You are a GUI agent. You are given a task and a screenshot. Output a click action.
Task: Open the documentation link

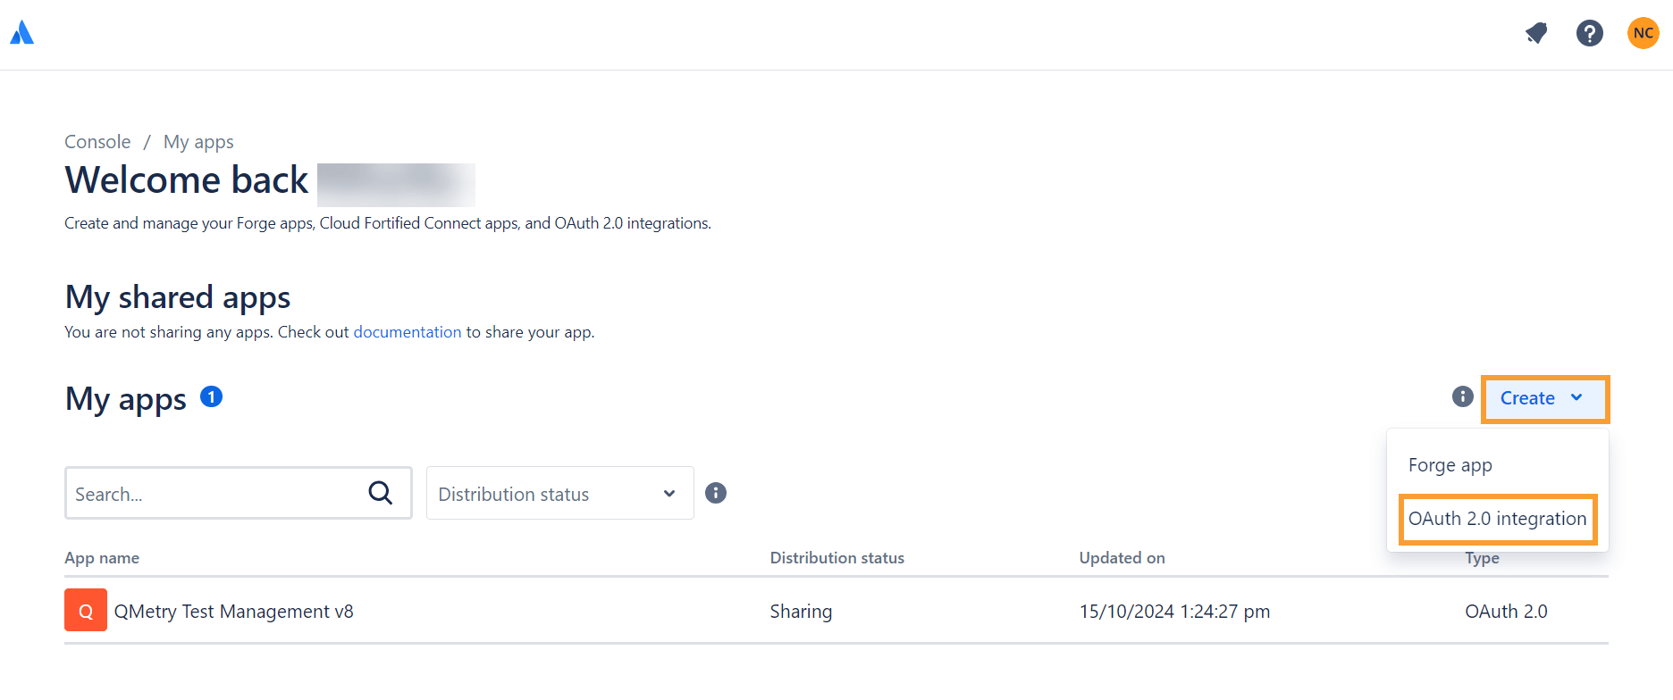pos(407,331)
